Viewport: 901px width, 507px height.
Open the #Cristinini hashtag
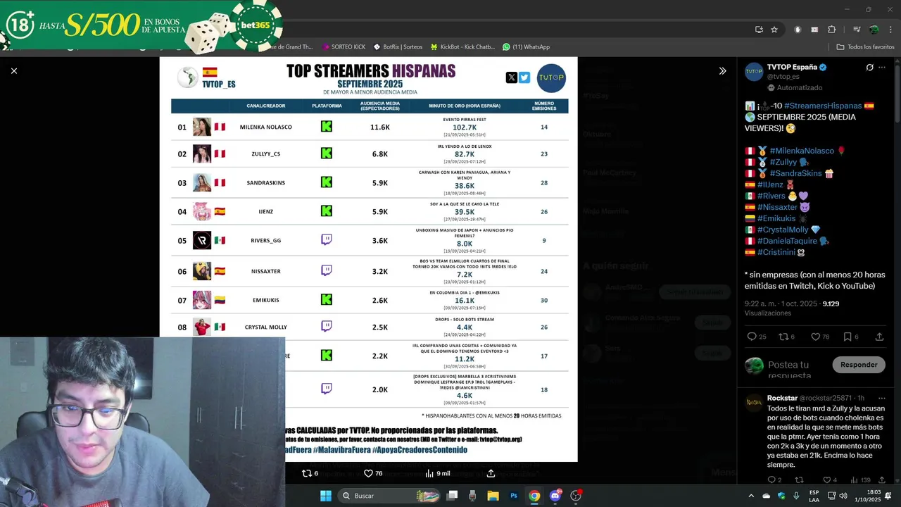pyautogui.click(x=776, y=252)
